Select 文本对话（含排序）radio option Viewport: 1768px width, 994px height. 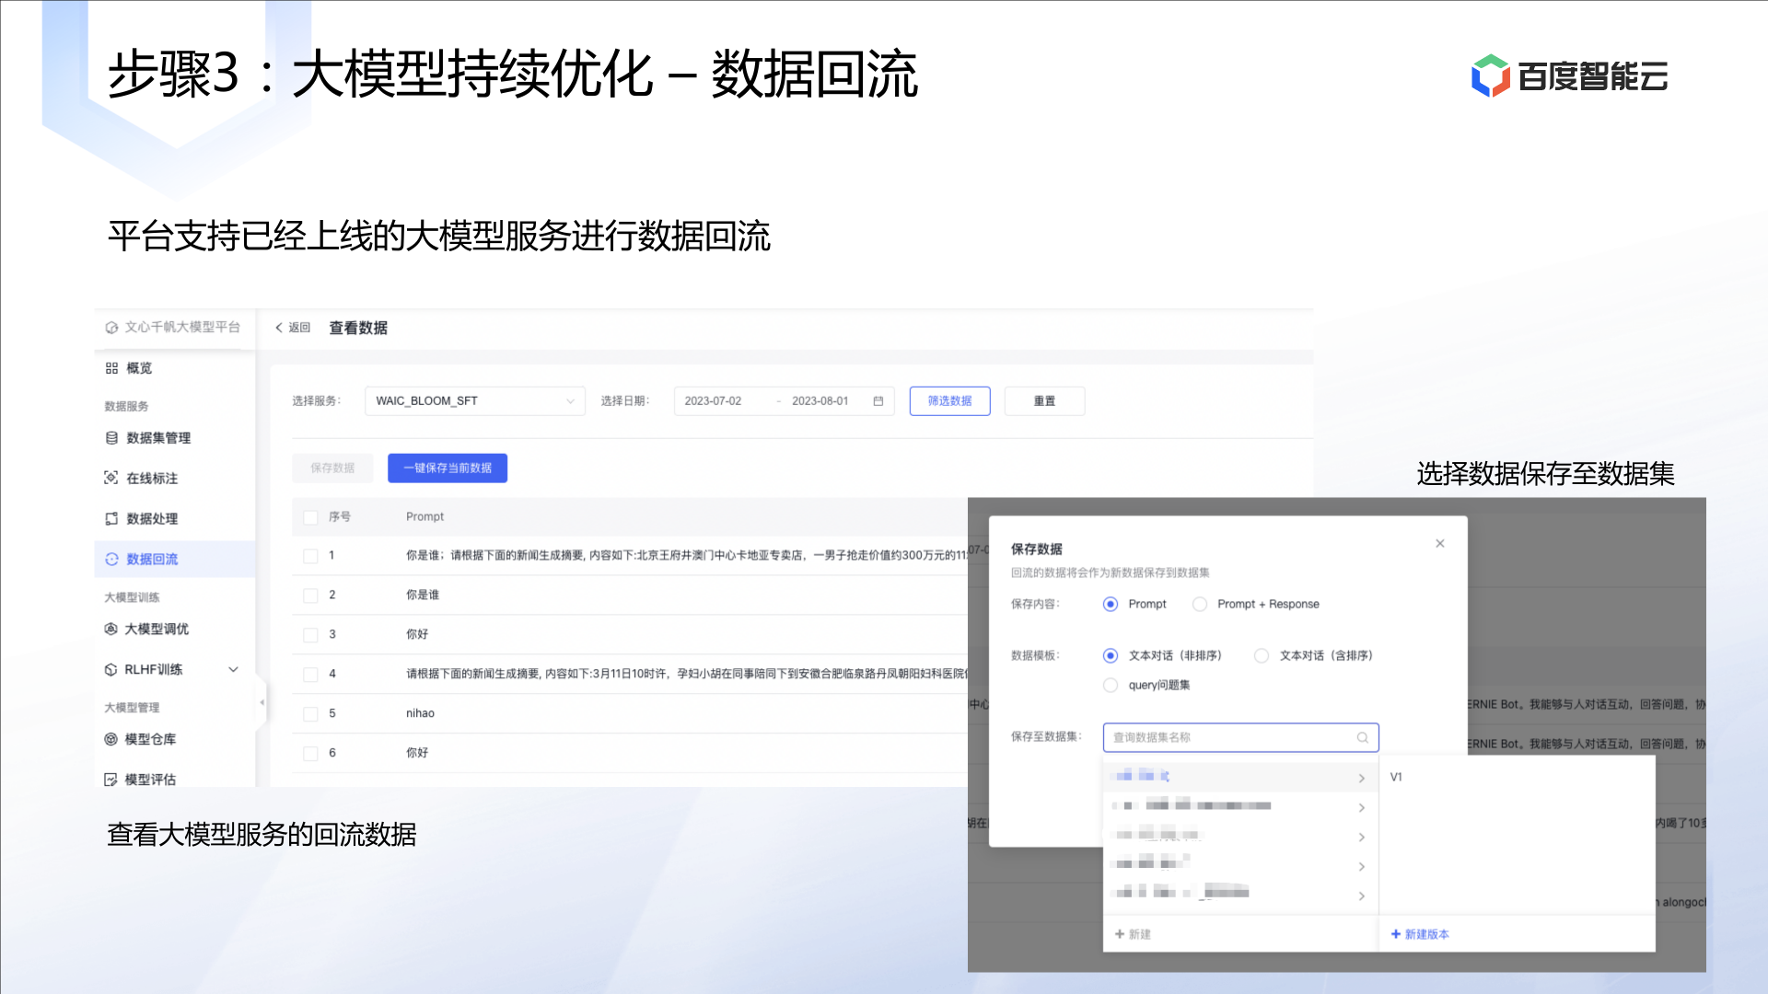(x=1262, y=656)
